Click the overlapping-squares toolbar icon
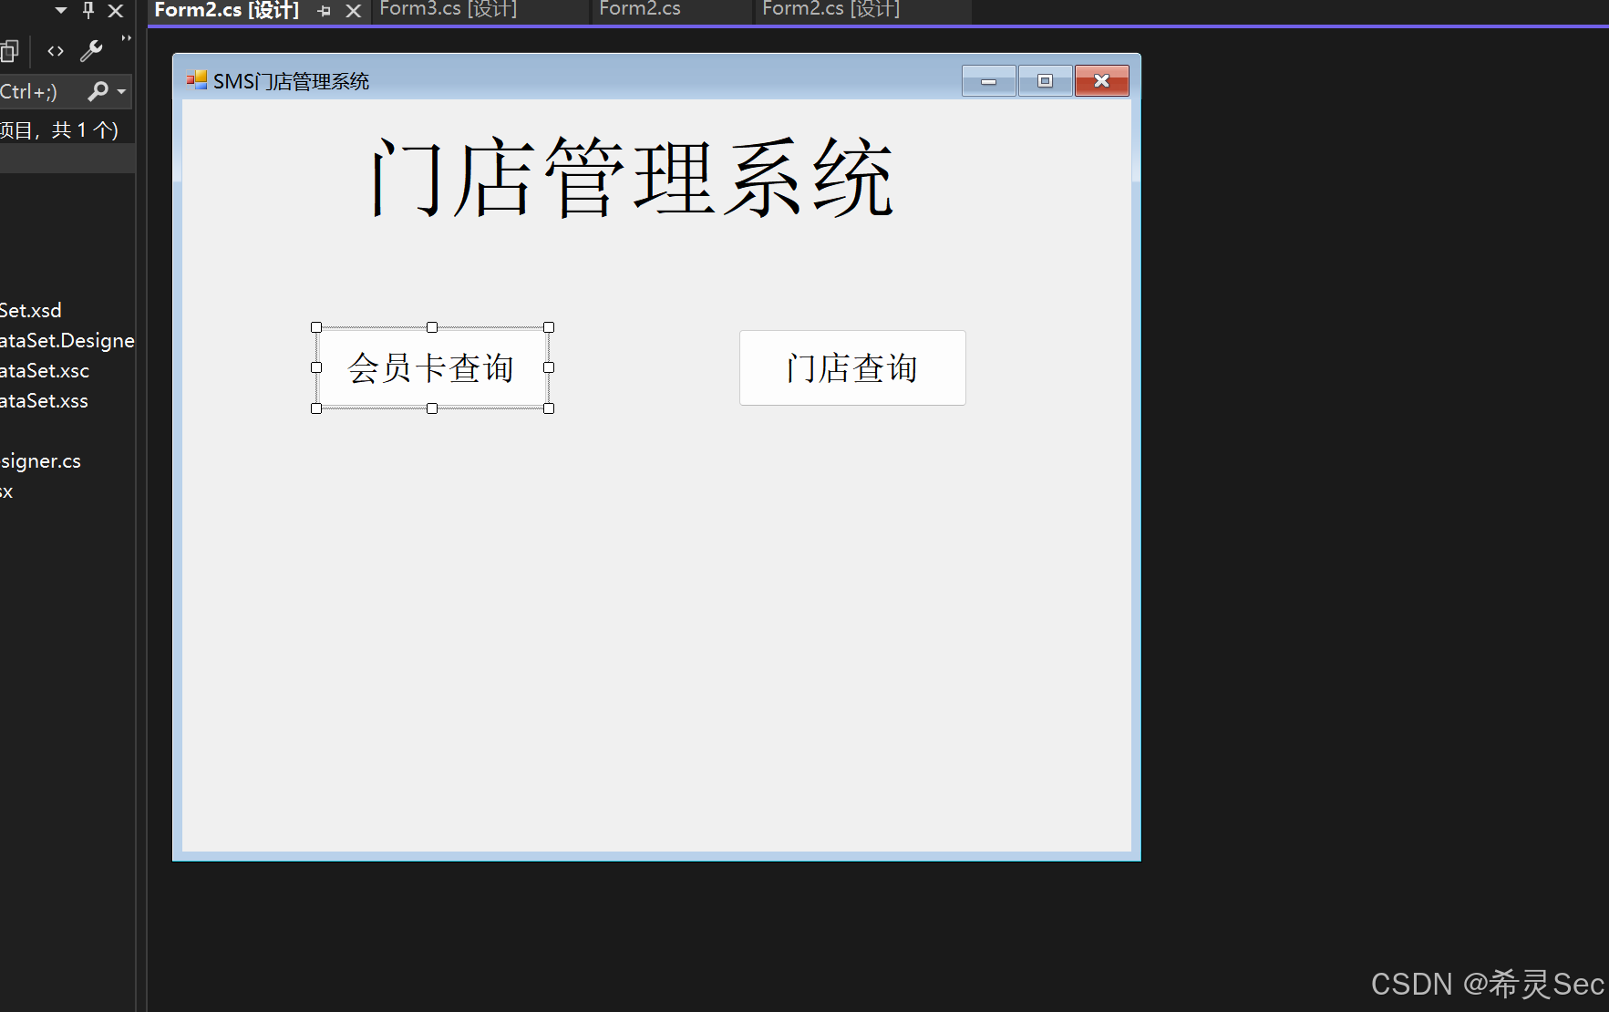Screen dimensions: 1609x1012 pos(9,51)
